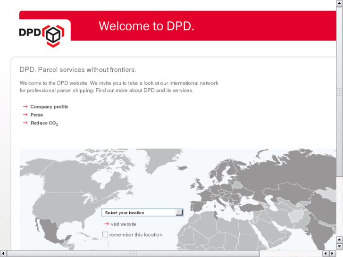
Task: Click the red arrow beside Press
Action: point(25,115)
